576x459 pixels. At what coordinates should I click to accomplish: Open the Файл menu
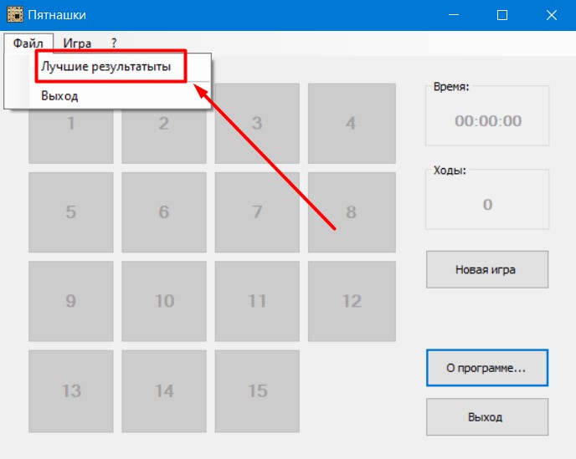(x=28, y=43)
